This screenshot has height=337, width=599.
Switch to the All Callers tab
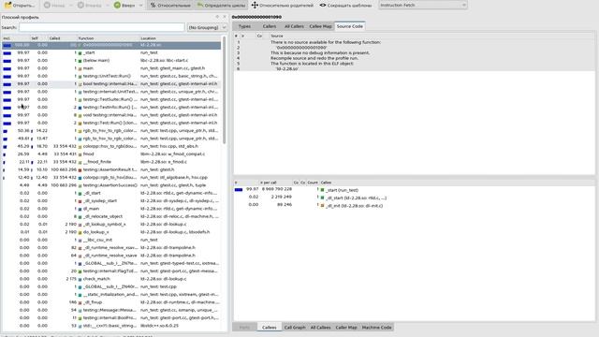click(294, 26)
